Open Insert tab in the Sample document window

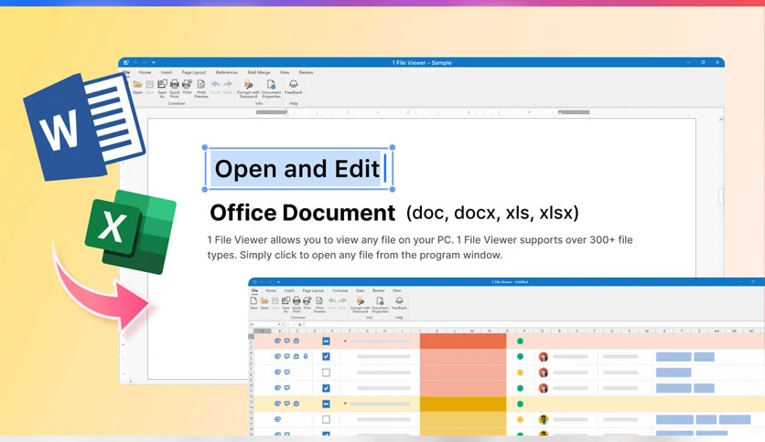tap(167, 72)
